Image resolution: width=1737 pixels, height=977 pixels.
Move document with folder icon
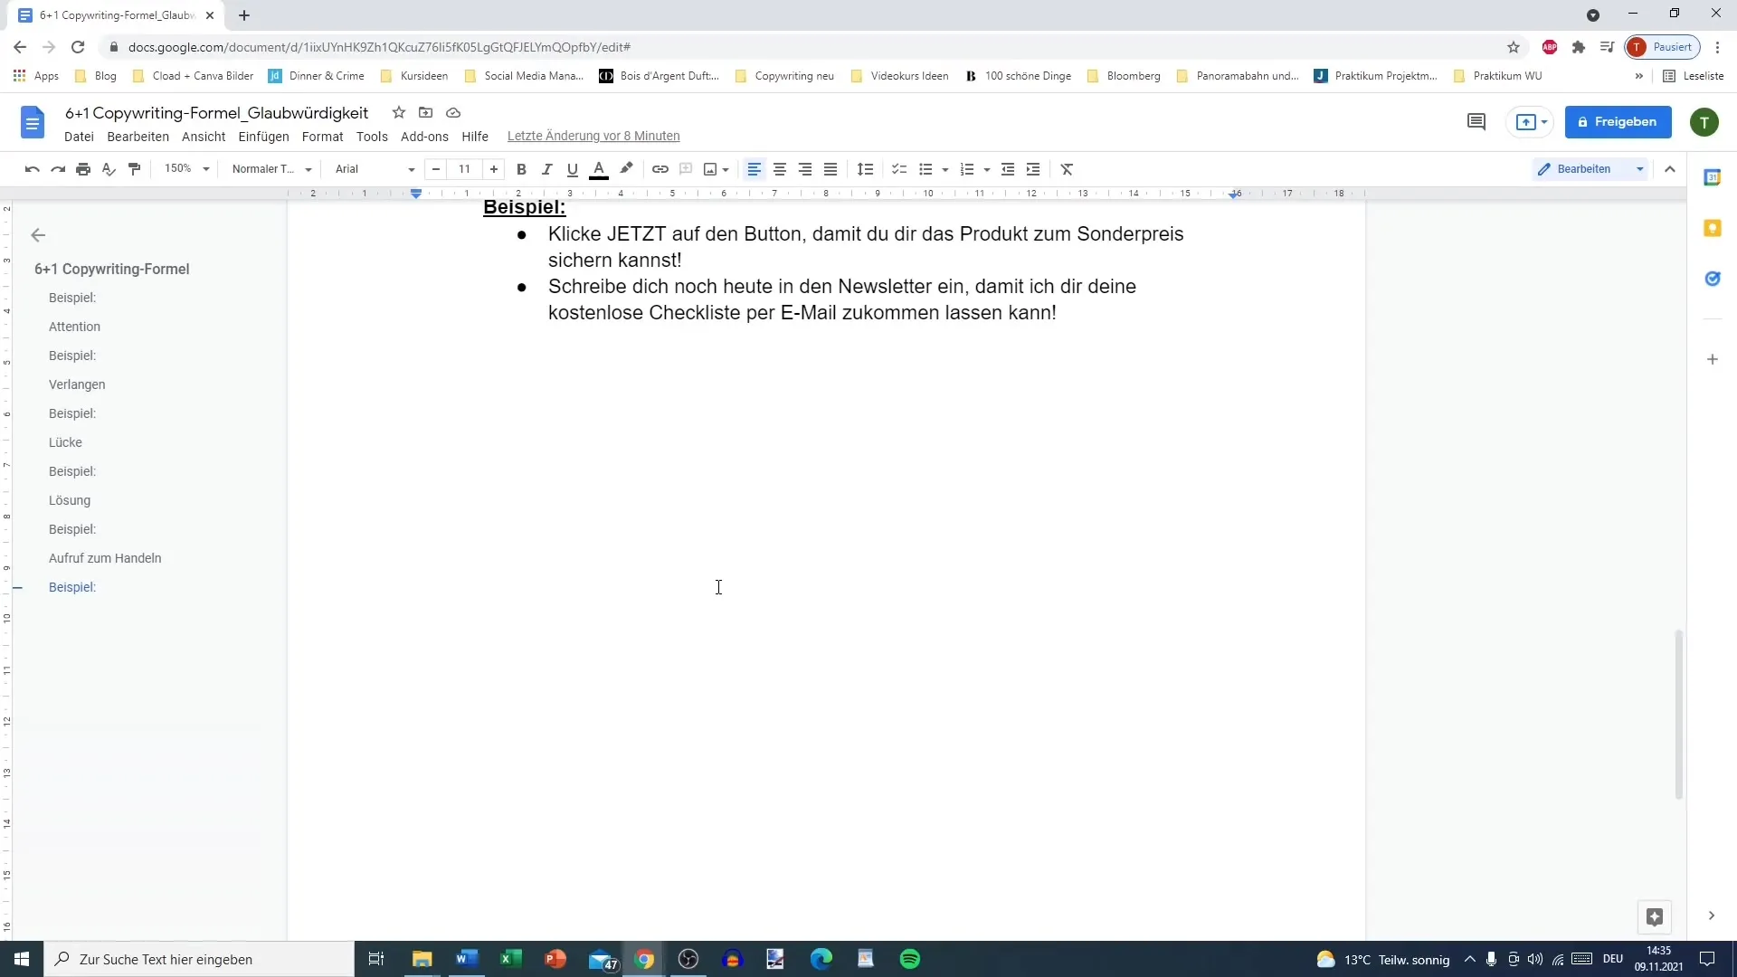(x=426, y=113)
